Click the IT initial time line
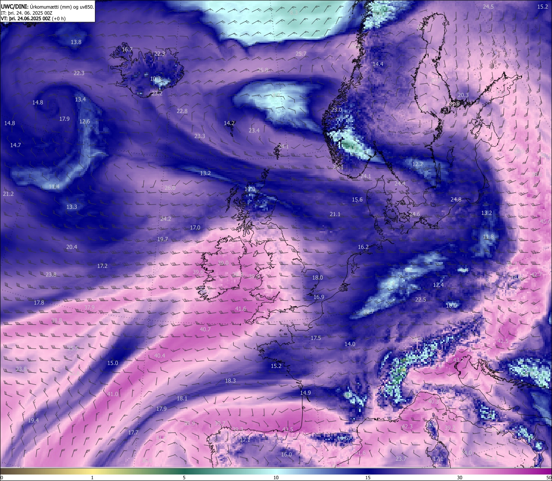 (27, 13)
